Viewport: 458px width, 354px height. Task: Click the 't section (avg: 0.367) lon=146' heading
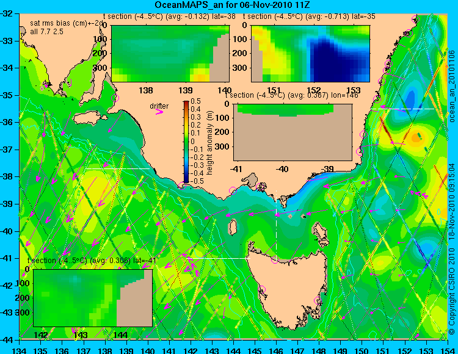291,95
